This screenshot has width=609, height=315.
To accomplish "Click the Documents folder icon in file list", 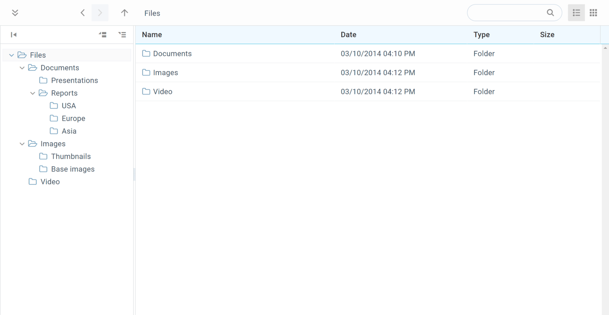I will tap(146, 53).
